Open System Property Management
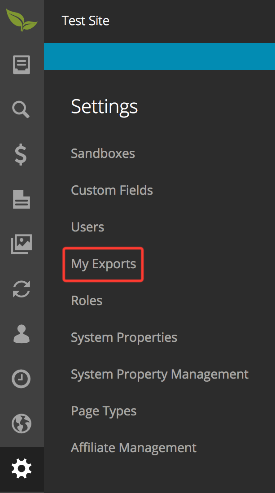Screen dimensions: 275x493 pyautogui.click(x=160, y=375)
